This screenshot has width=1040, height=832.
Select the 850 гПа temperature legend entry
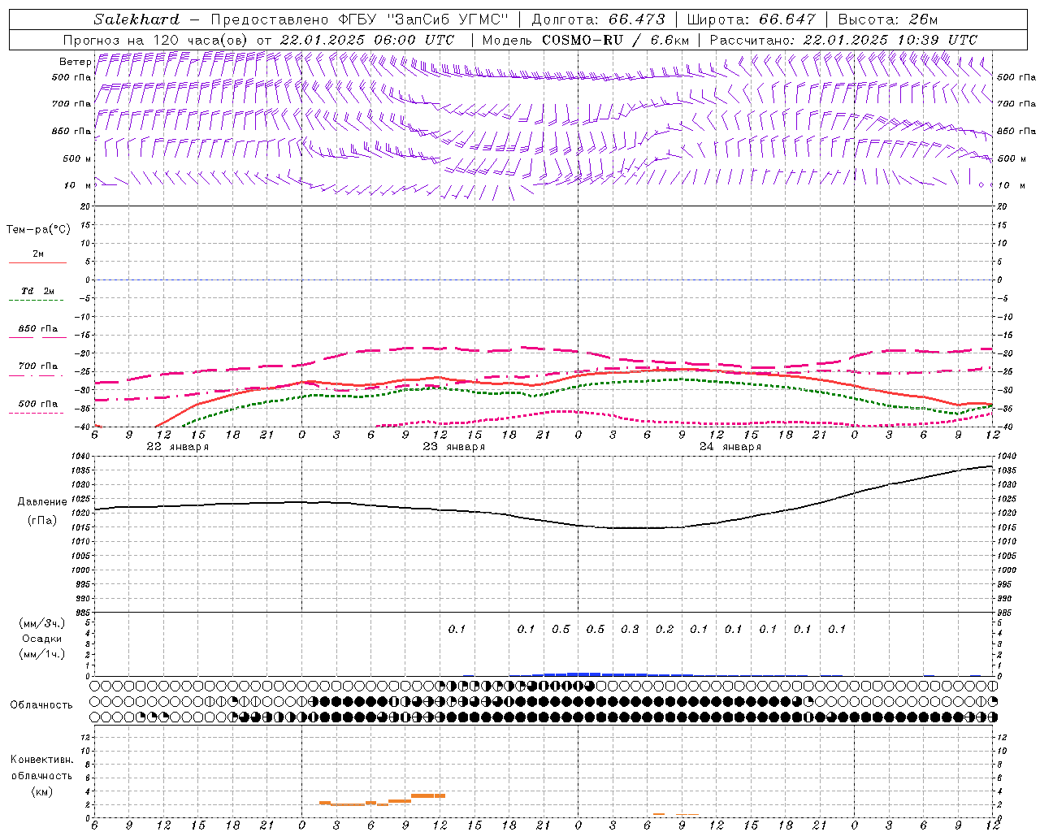tap(38, 329)
